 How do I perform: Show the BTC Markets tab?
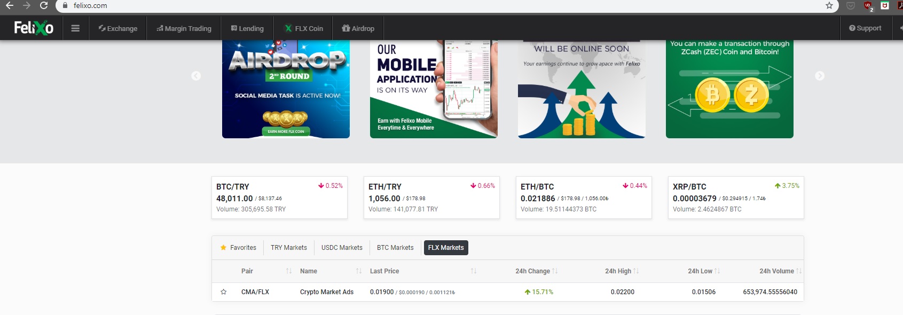[395, 248]
